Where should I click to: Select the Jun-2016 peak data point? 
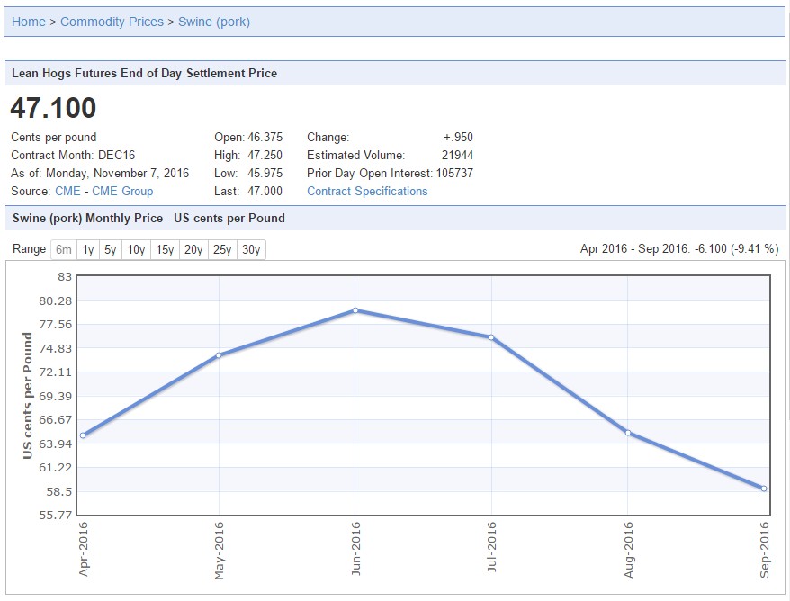(355, 310)
